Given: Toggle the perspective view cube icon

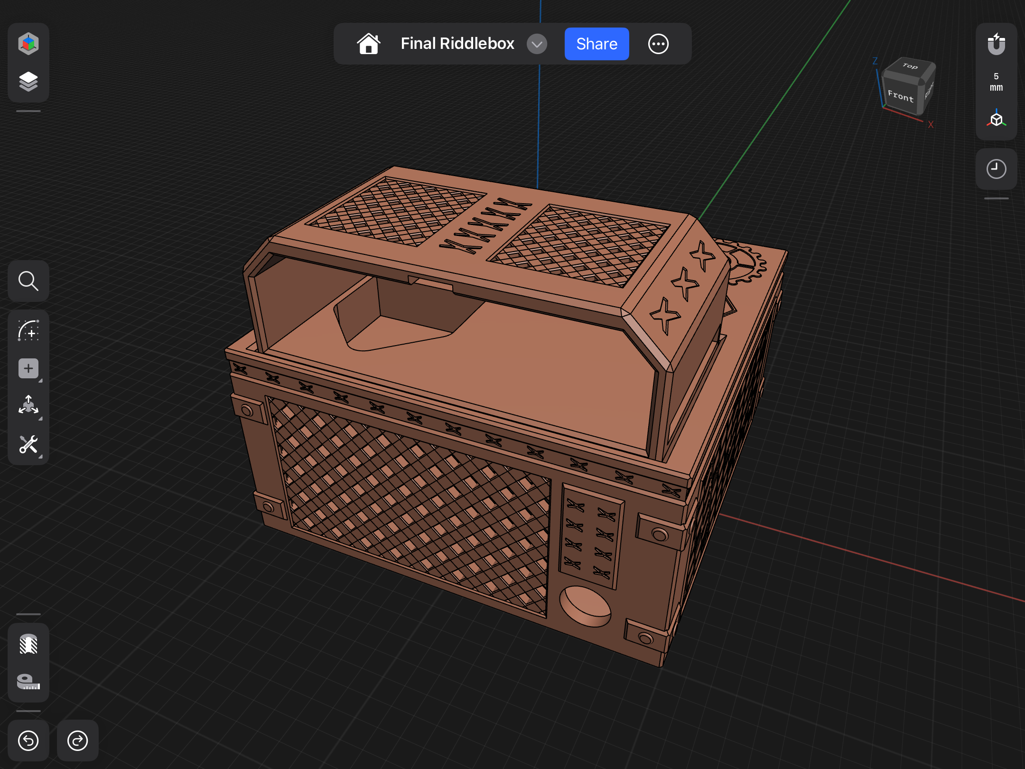Looking at the screenshot, I should [996, 119].
